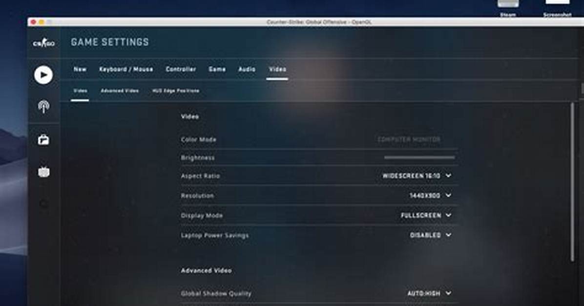
Task: Click the Display Mode label
Action: pyautogui.click(x=202, y=215)
